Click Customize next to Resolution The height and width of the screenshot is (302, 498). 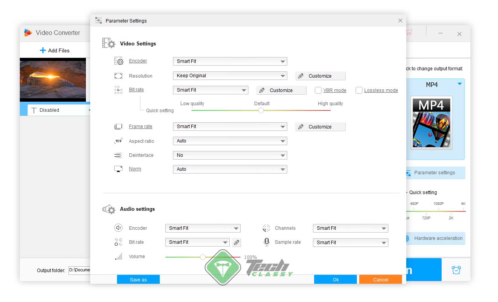click(x=320, y=76)
